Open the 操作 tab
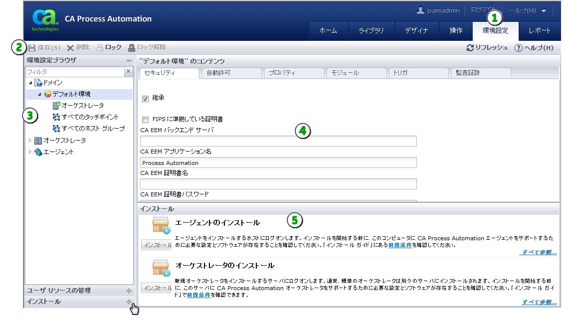Screen dimensions: 564x321 pyautogui.click(x=456, y=31)
